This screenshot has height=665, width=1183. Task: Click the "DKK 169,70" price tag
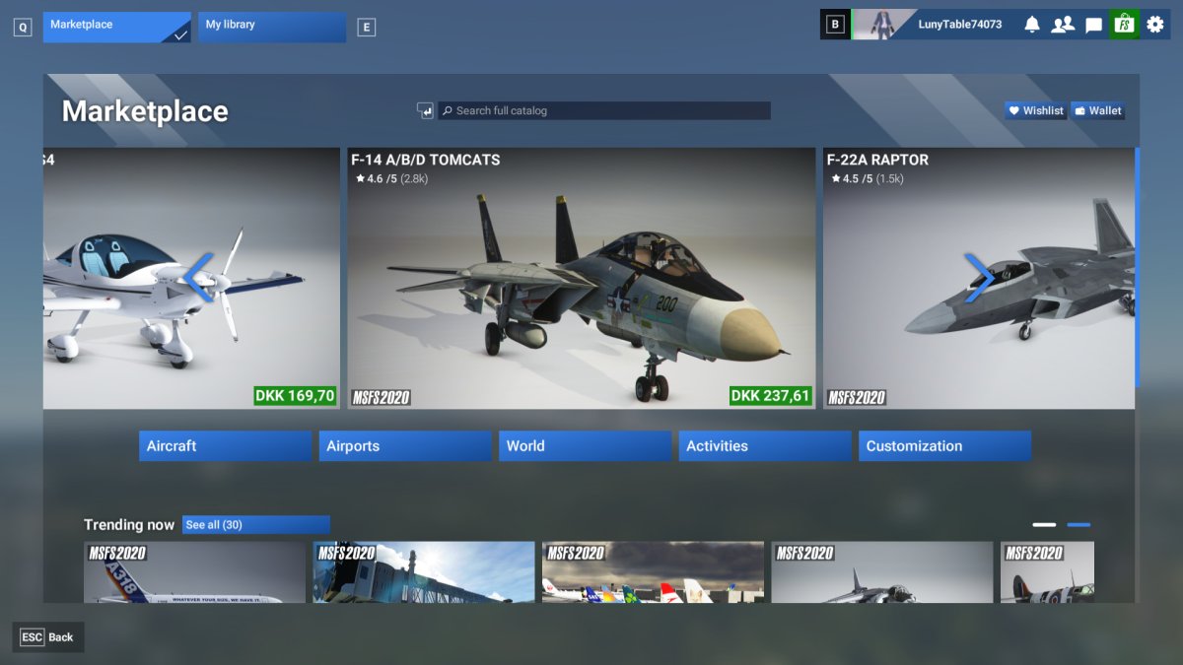point(295,396)
